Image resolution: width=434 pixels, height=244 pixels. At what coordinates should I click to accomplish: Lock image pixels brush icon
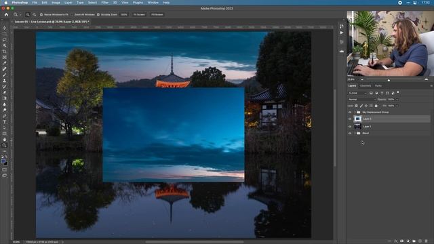click(361, 106)
